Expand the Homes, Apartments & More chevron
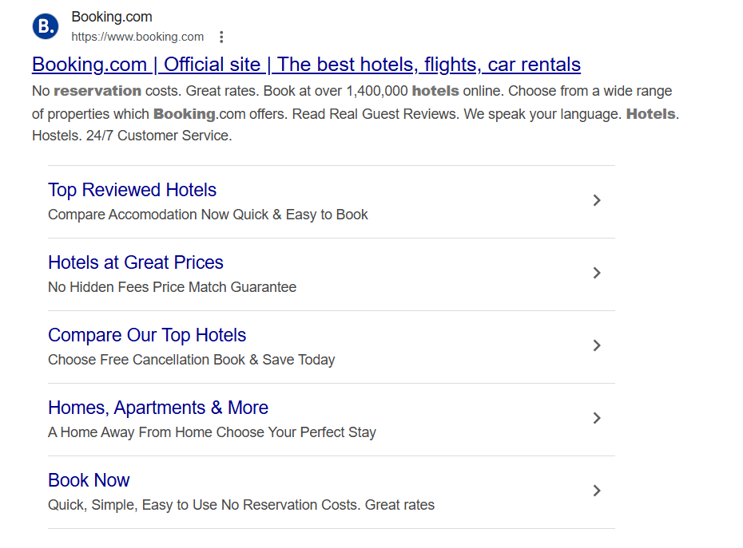The image size is (743, 548). click(597, 418)
